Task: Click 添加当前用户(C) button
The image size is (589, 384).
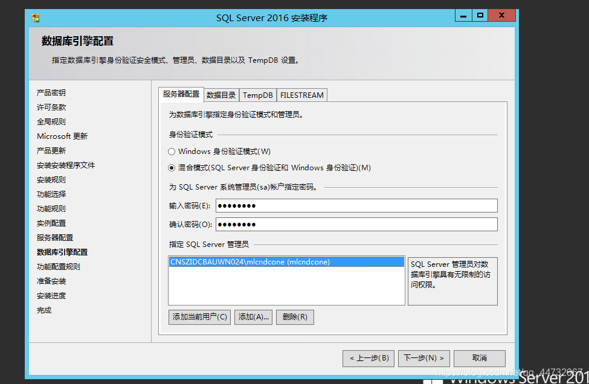Action: coord(199,317)
